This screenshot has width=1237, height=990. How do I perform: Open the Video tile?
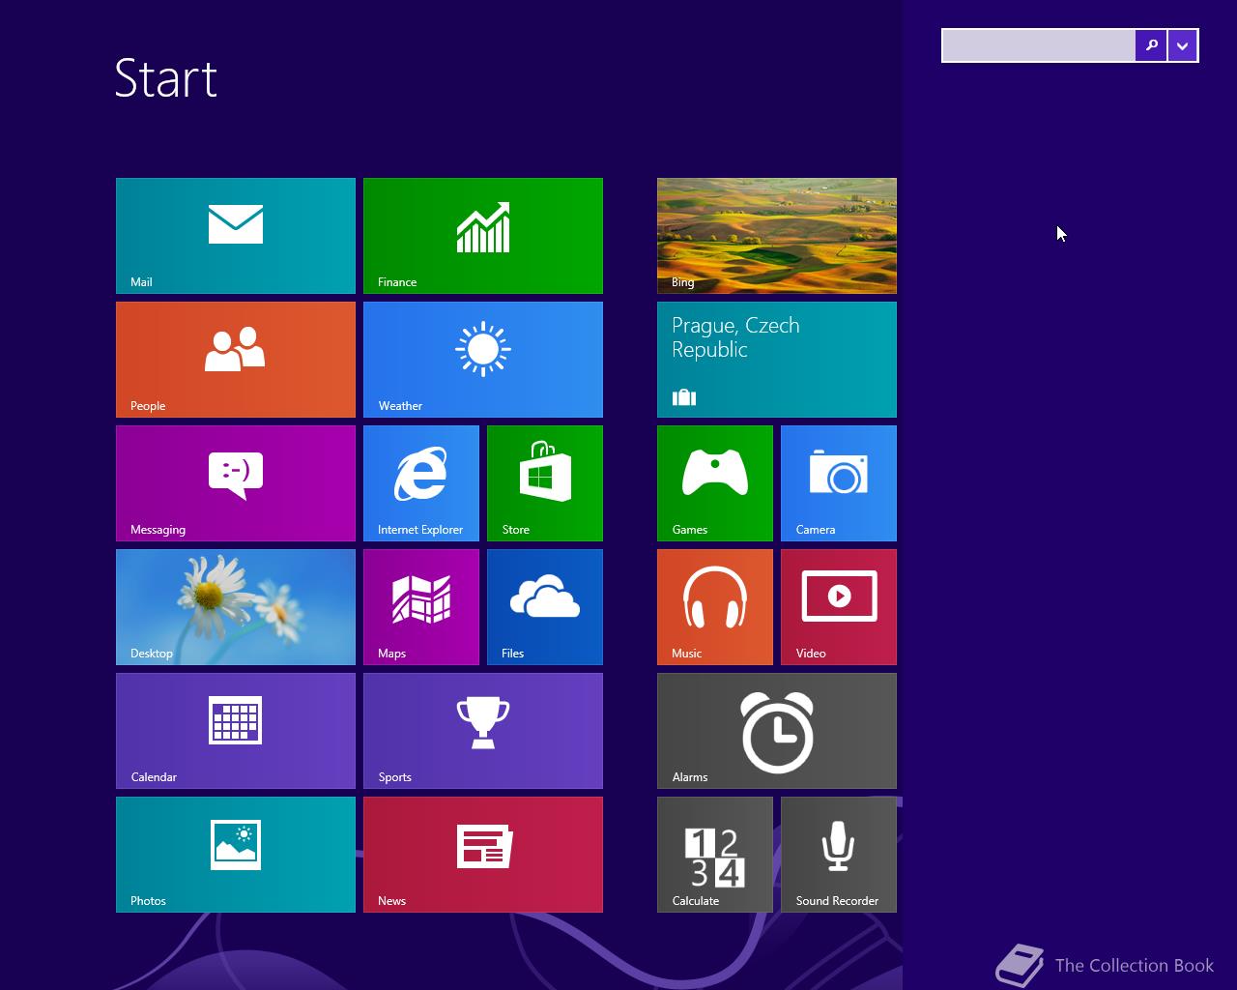point(839,607)
